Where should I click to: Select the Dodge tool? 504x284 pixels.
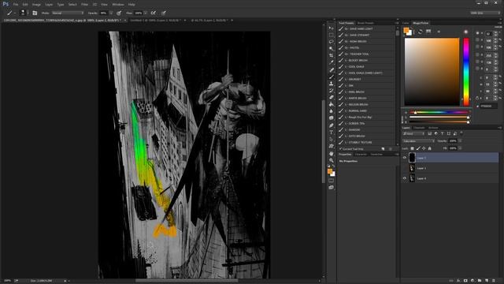(x=331, y=118)
